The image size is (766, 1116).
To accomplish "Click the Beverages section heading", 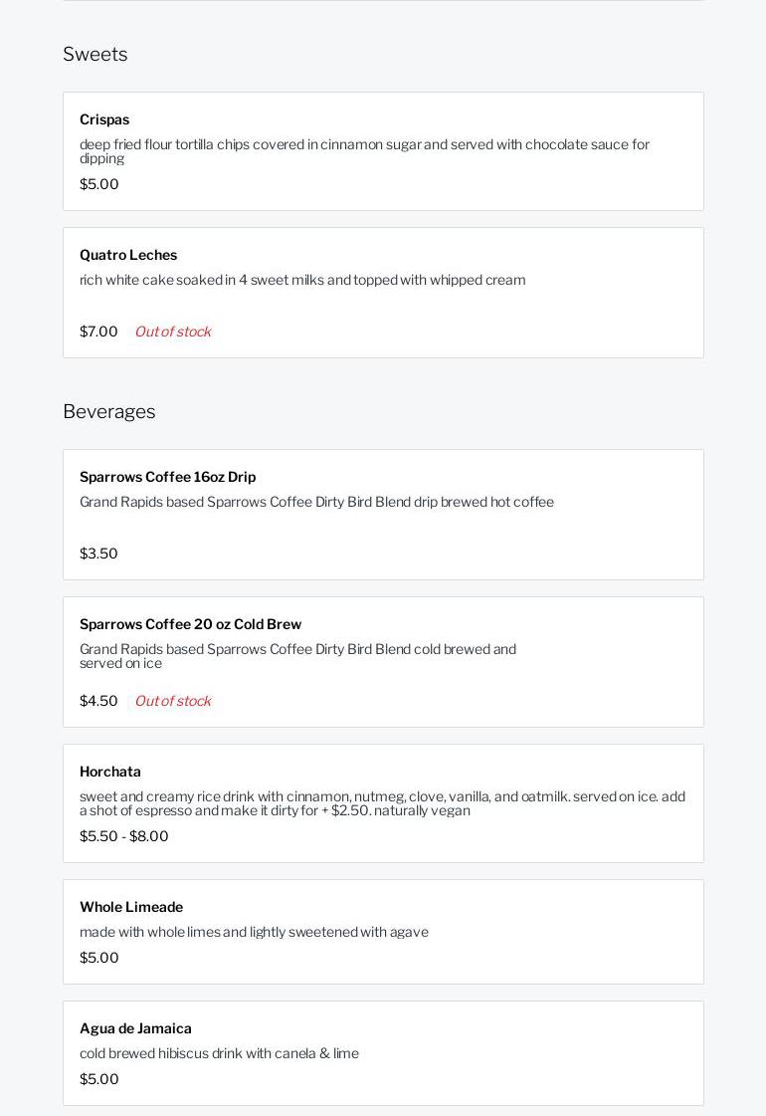I will click(x=109, y=411).
